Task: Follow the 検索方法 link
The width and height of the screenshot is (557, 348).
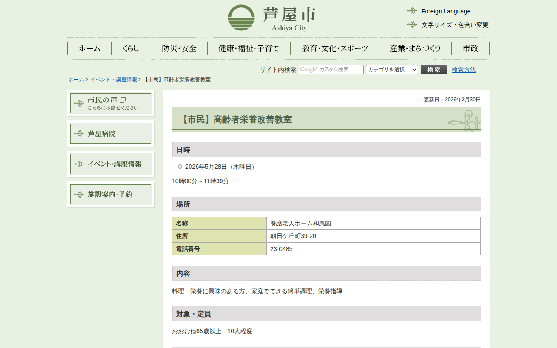Action: 463,70
